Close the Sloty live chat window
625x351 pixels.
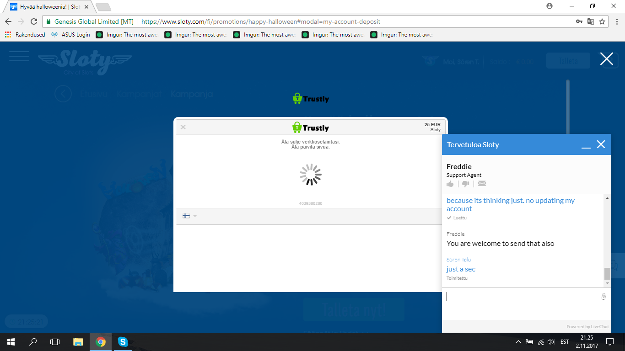pyautogui.click(x=601, y=144)
